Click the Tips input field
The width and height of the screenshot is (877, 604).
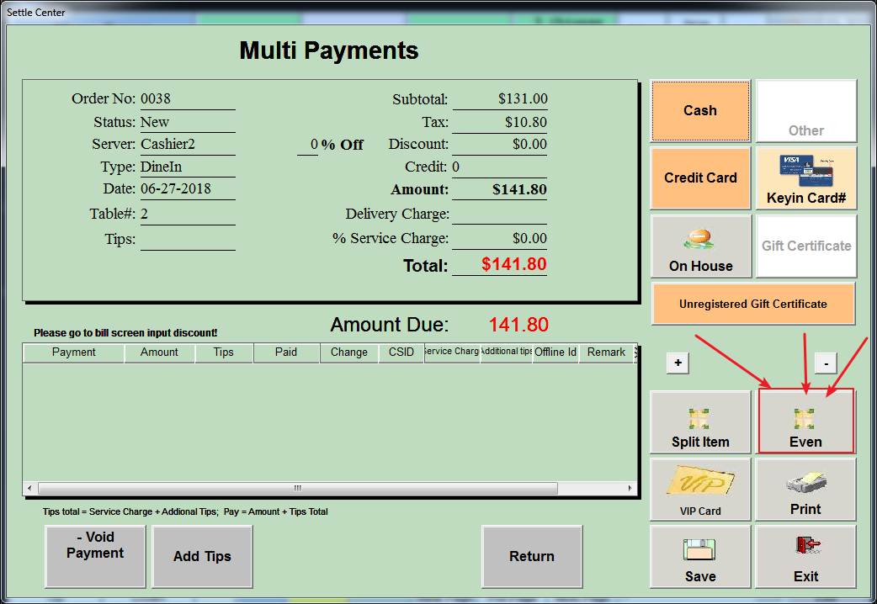(x=188, y=240)
